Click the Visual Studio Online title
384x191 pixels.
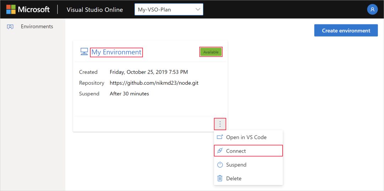coord(95,10)
